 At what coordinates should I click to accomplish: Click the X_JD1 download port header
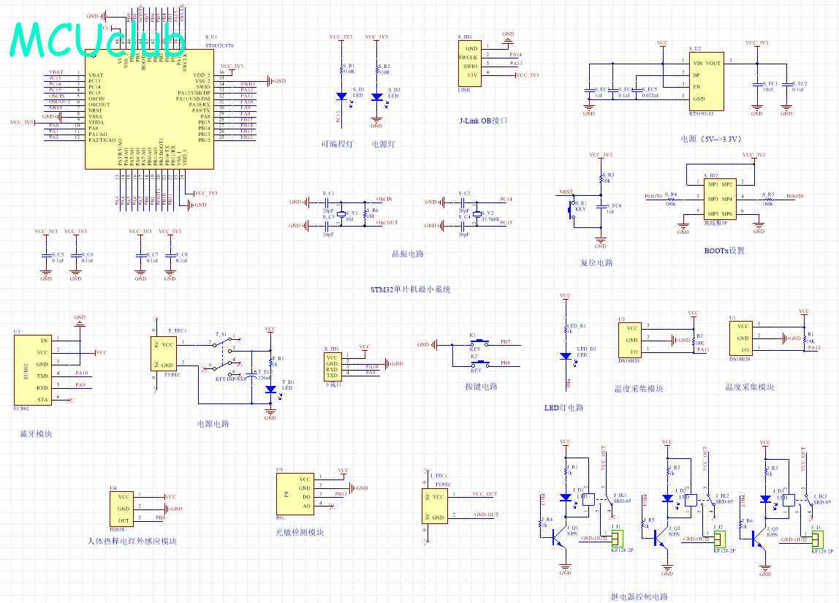pos(332,366)
